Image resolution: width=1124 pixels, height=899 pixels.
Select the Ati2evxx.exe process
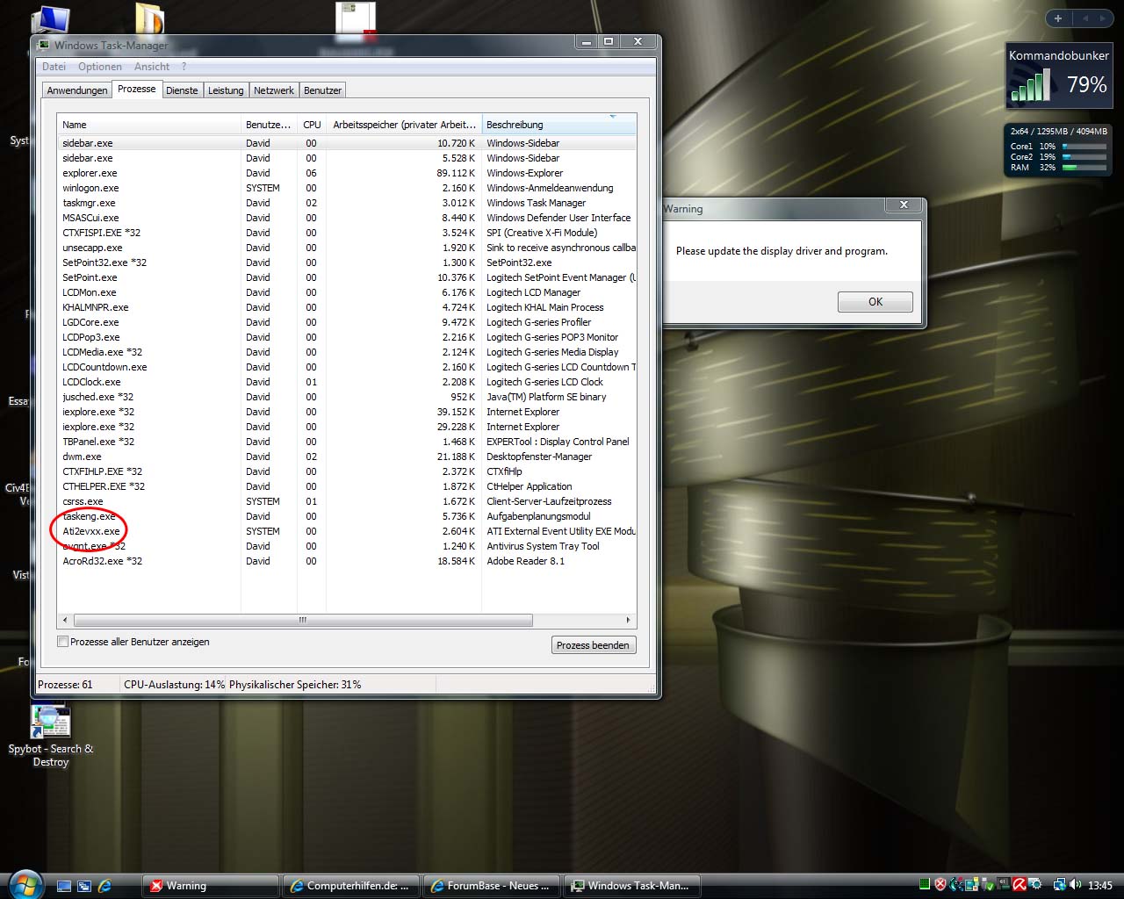[x=347, y=531]
